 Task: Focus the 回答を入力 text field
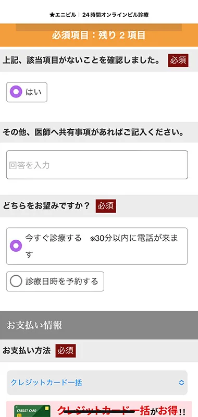(97, 165)
